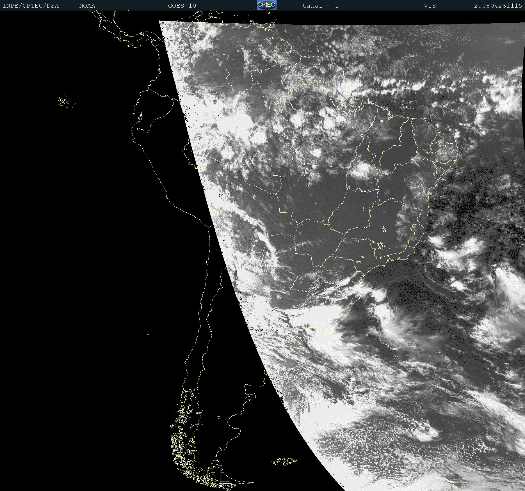The image size is (525, 491).
Task: Click the VIS label in header
Action: [x=430, y=6]
